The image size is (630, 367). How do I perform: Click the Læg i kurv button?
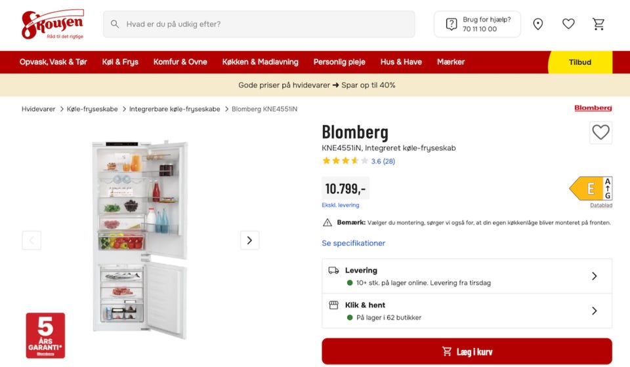(x=467, y=351)
